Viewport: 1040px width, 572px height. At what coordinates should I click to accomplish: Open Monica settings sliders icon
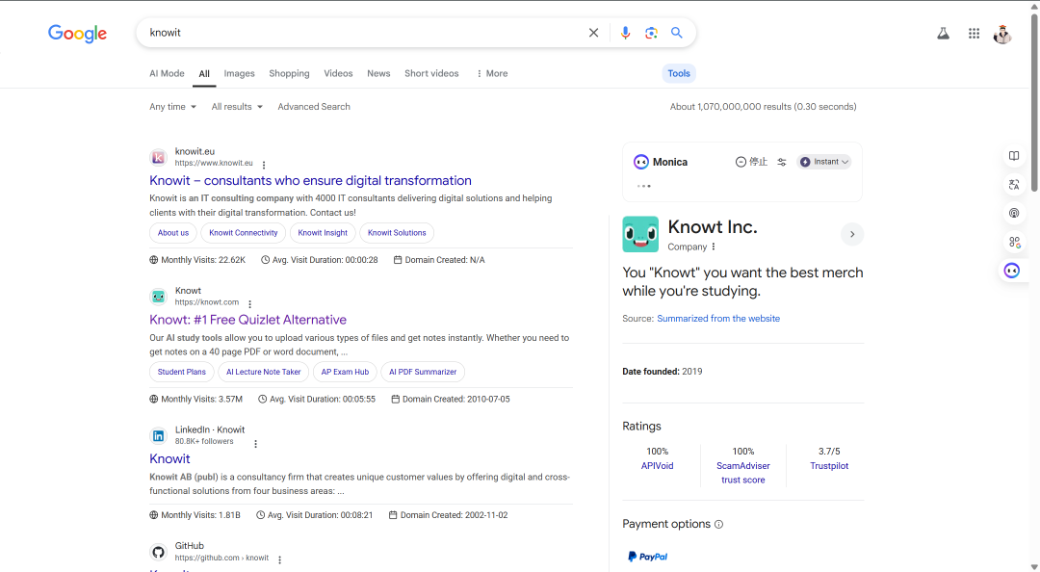click(x=782, y=162)
